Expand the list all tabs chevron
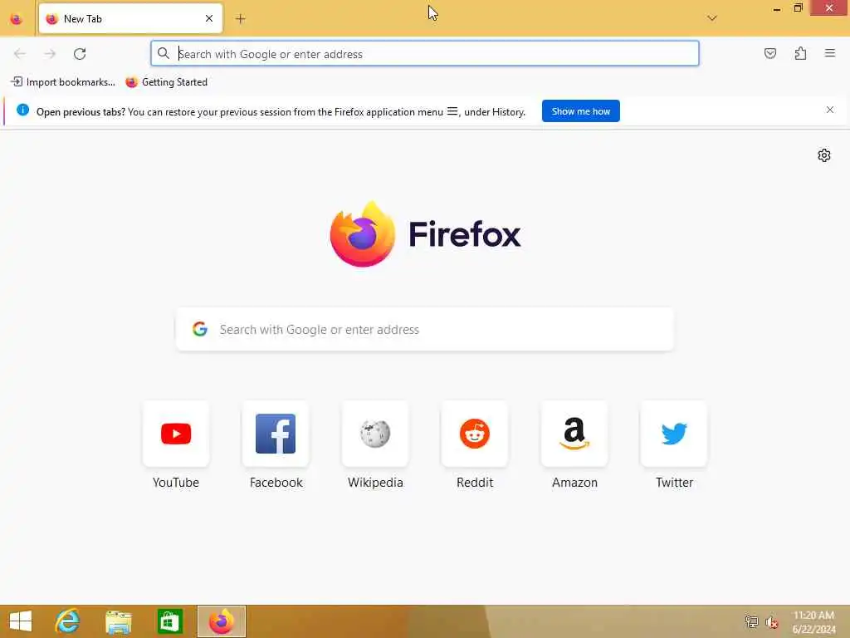 (x=712, y=18)
